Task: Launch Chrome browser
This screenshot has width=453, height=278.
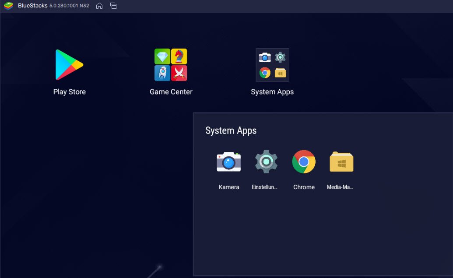Action: [304, 162]
